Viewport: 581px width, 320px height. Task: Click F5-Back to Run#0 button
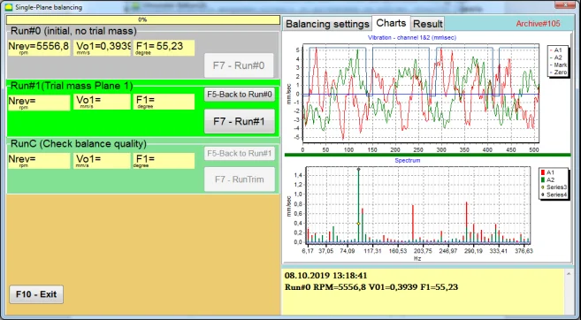[240, 95]
